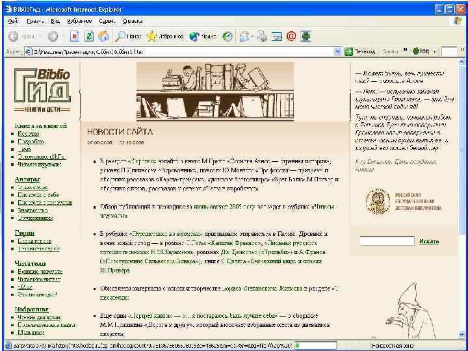Go back with the Назад arrow button
Image resolution: width=468 pixels, height=351 pixels.
click(21, 36)
